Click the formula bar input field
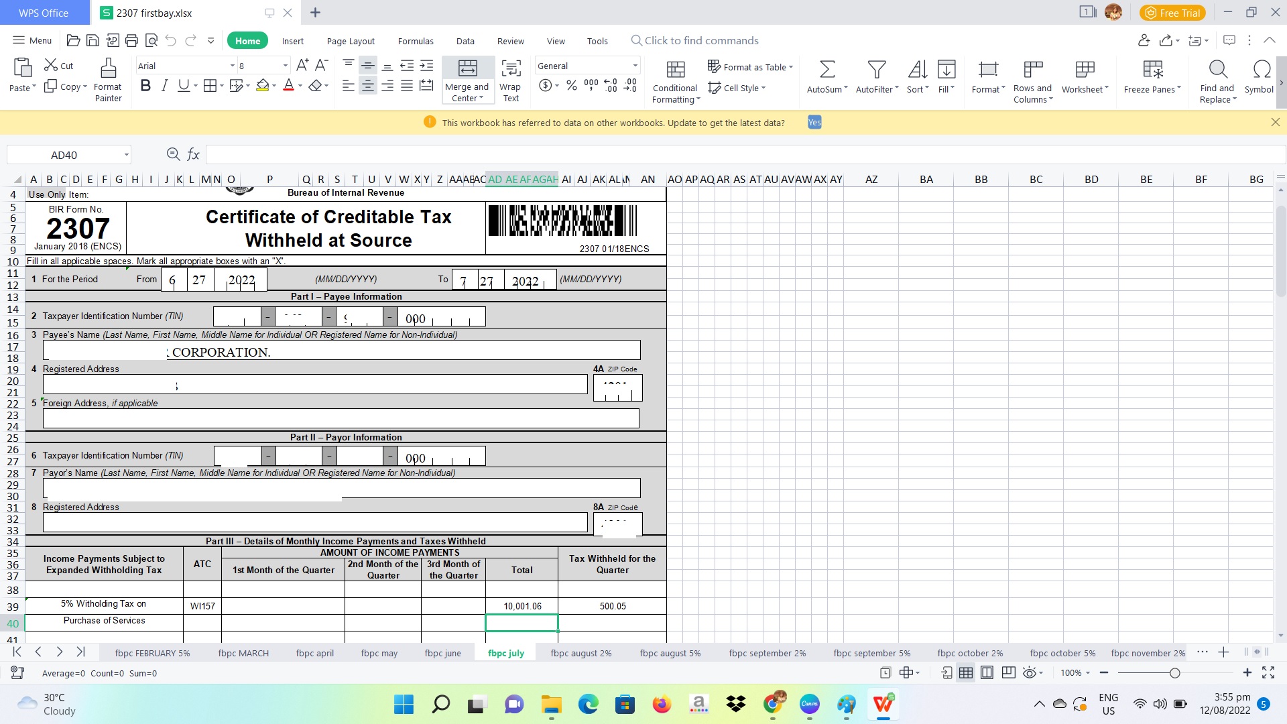 click(x=737, y=155)
